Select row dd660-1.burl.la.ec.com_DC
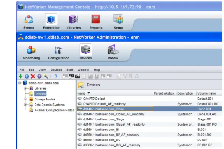This screenshot has height=149, width=224. click(149, 140)
